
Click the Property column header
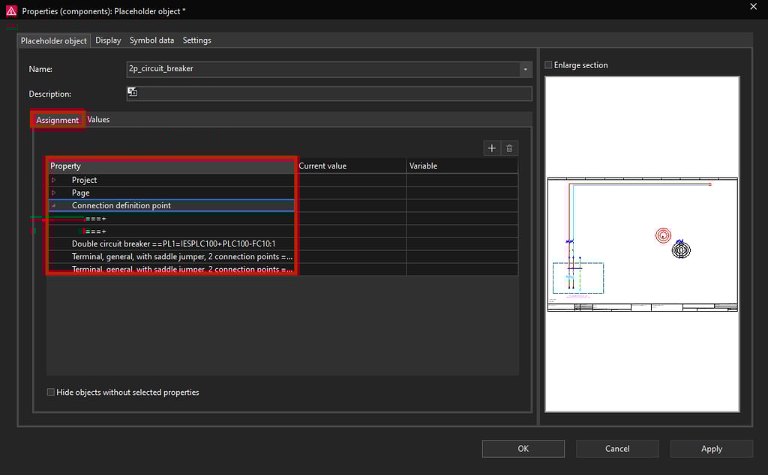pos(172,166)
